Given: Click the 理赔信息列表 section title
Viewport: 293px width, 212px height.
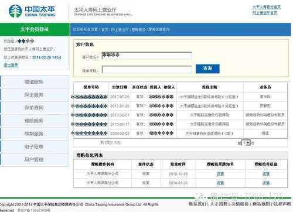Looking at the screenshot, I should coord(90,155).
